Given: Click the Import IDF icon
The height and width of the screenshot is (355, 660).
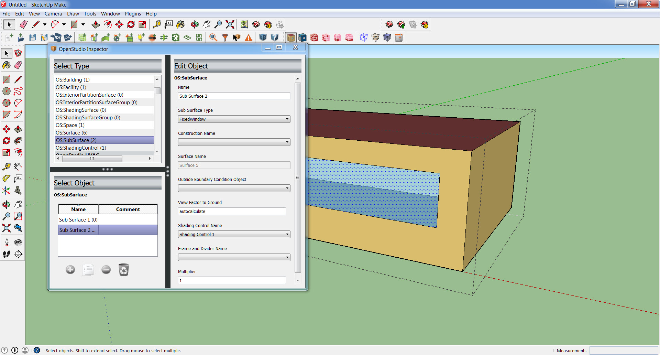Looking at the screenshot, I should [x=57, y=37].
